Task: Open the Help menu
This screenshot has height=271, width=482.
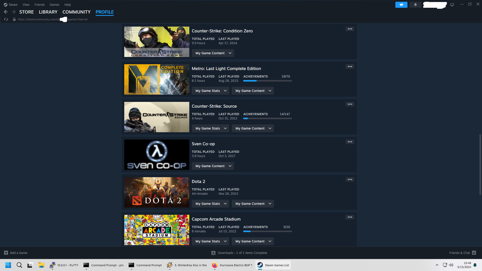Action: pyautogui.click(x=67, y=5)
